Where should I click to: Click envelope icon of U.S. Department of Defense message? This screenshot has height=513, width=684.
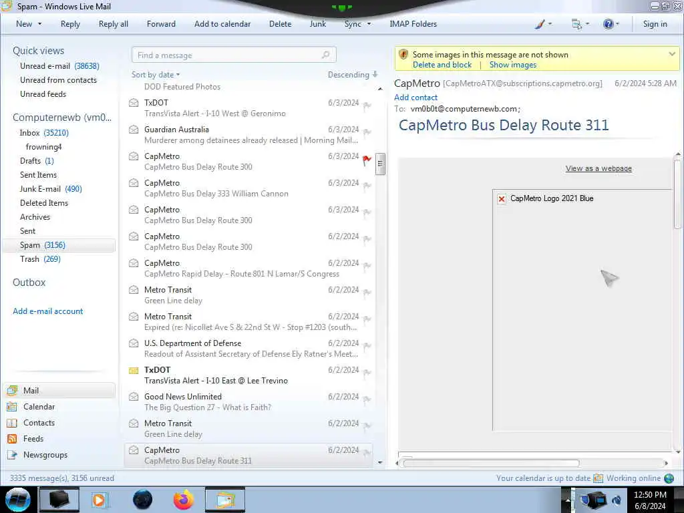tap(134, 343)
